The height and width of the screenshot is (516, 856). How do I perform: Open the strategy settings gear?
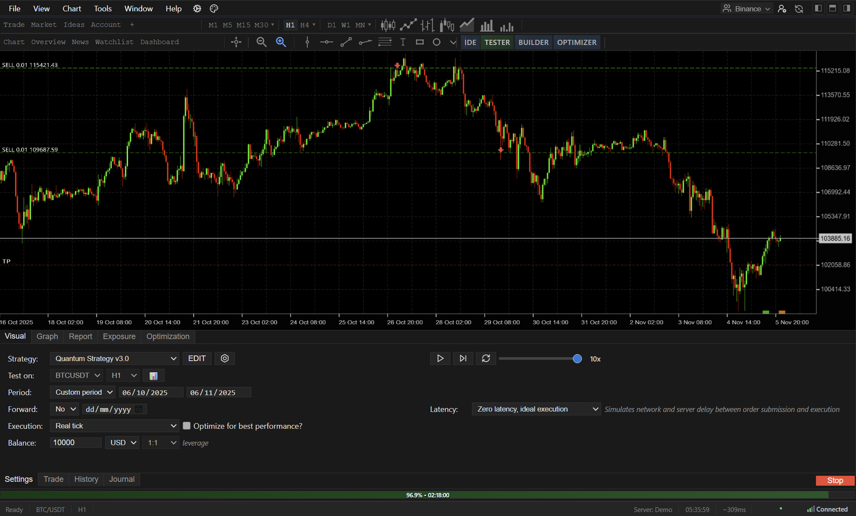(224, 358)
